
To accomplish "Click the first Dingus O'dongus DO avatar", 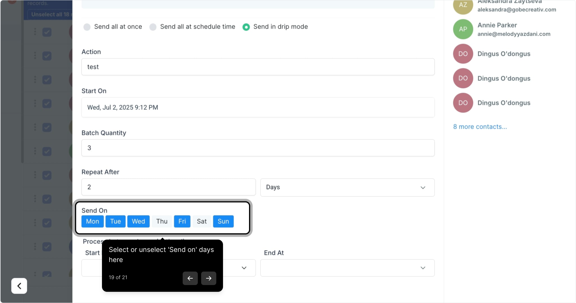I will tap(463, 54).
